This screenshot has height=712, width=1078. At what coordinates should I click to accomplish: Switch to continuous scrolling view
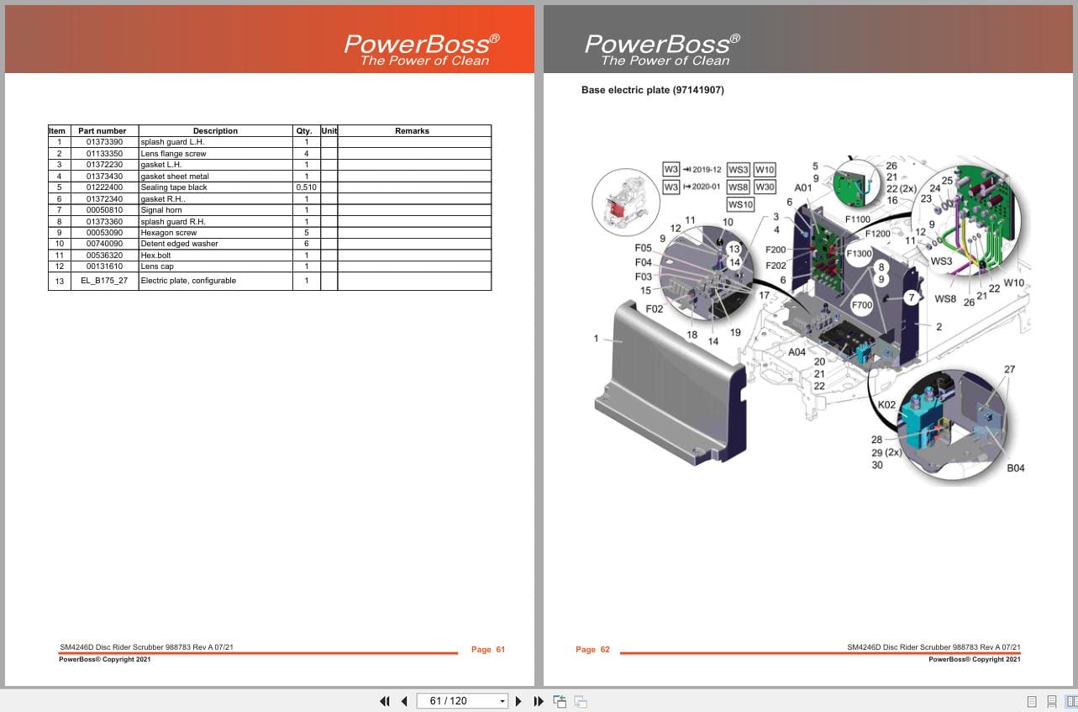1052,701
